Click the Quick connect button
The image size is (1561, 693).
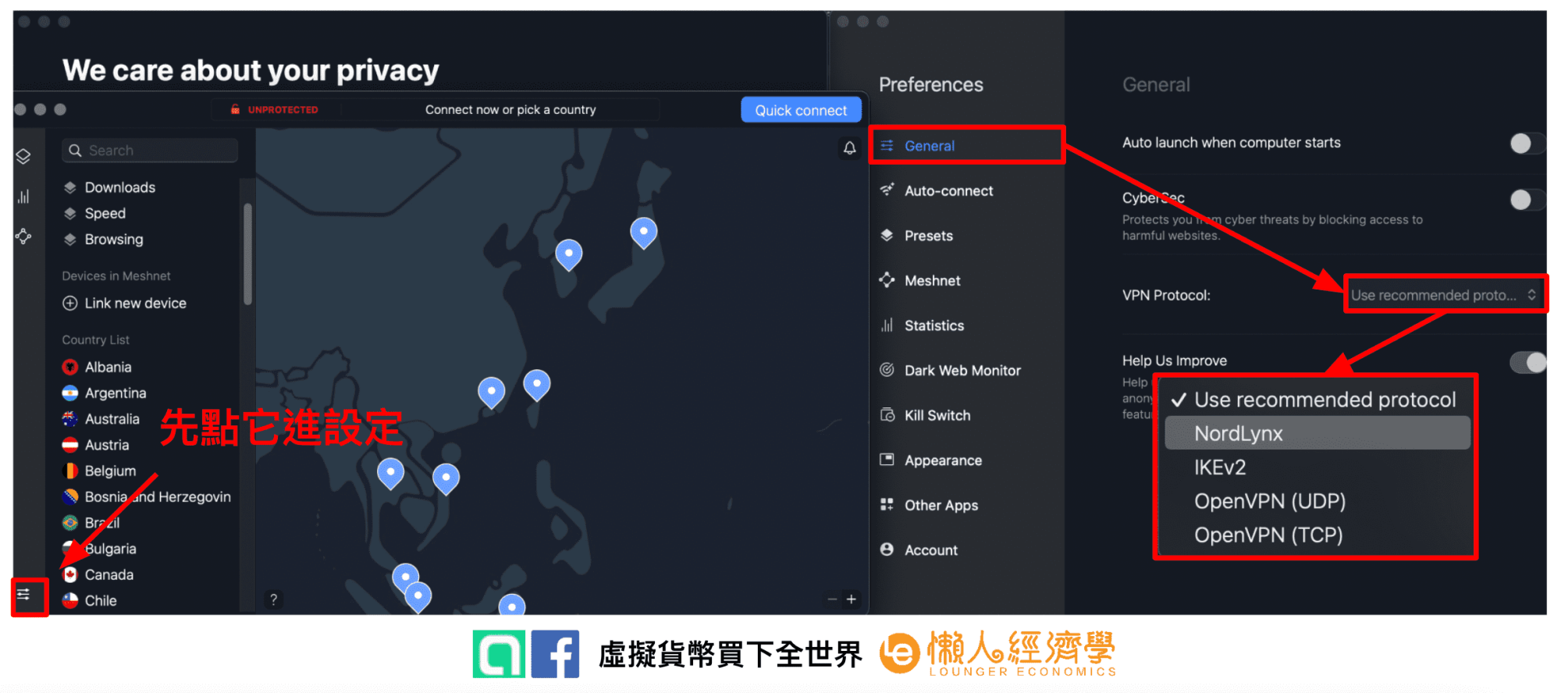click(801, 110)
